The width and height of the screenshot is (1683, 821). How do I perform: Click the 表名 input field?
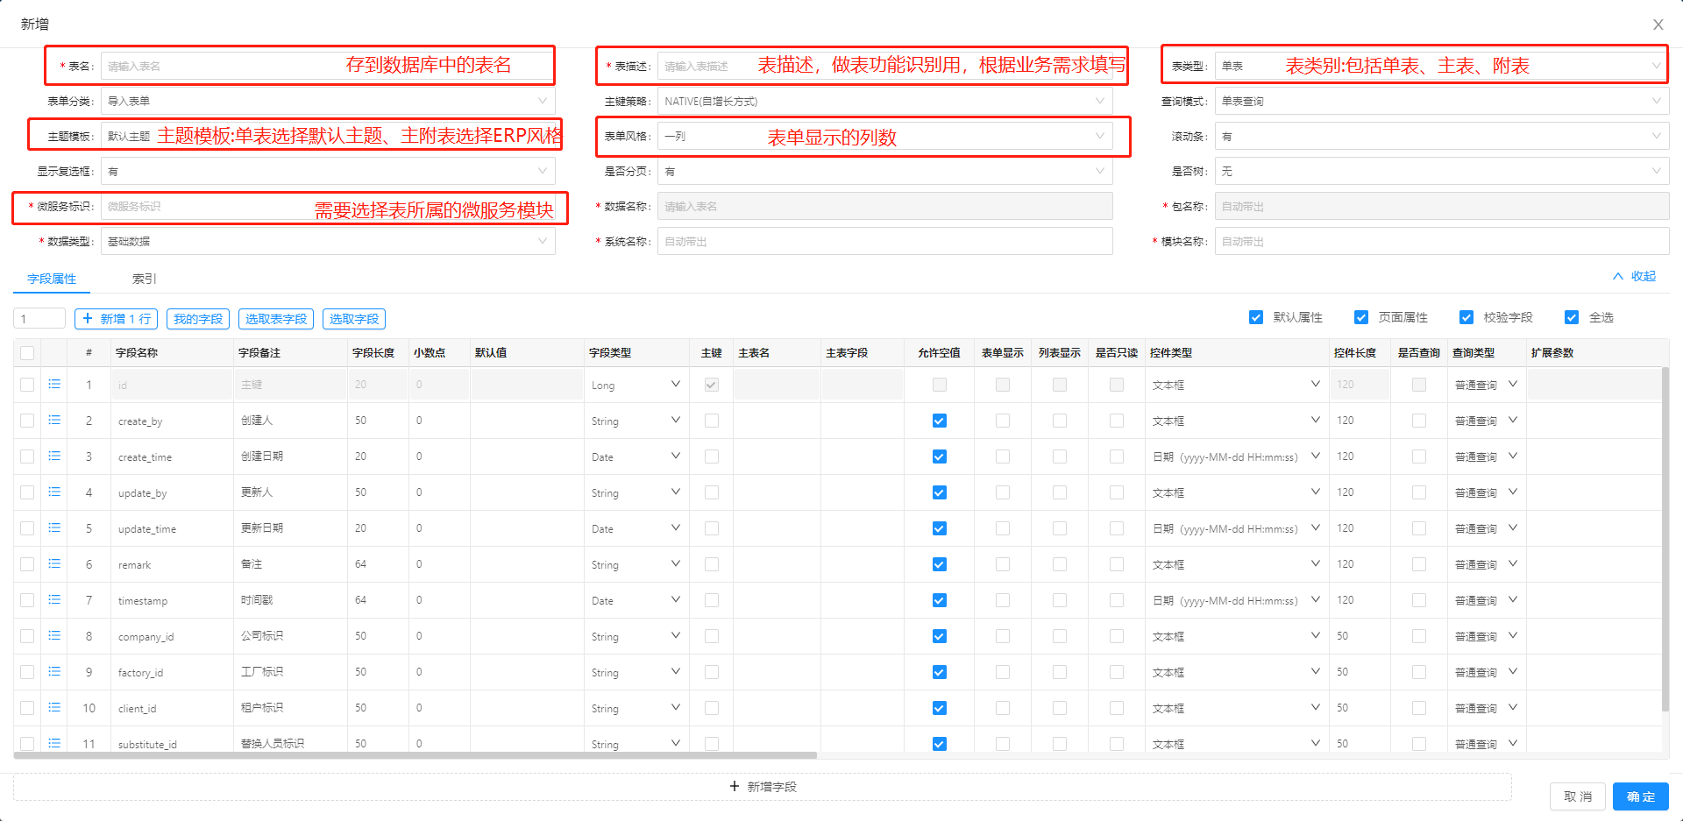pyautogui.click(x=328, y=66)
